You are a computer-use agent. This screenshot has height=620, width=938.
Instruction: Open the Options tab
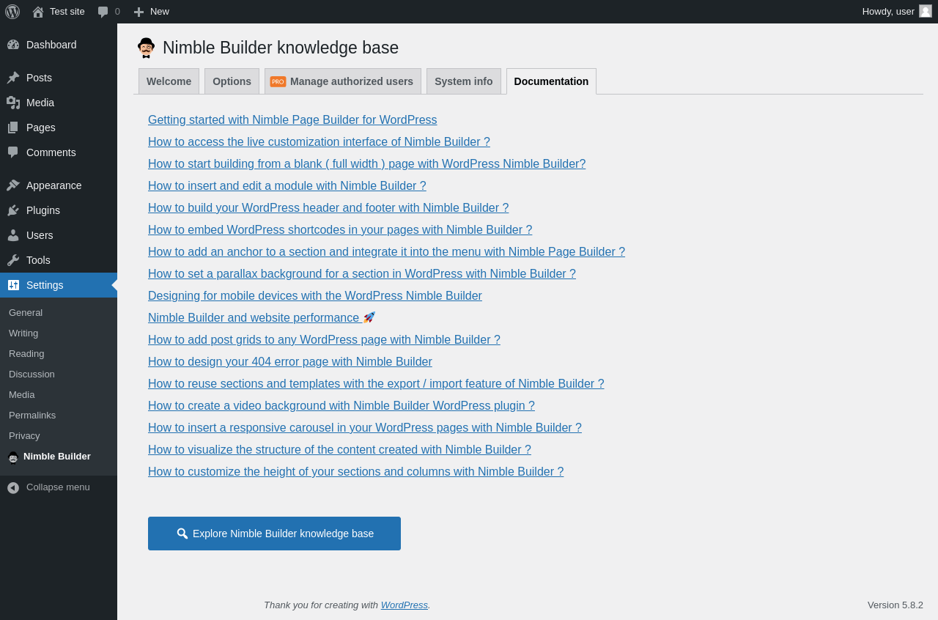pos(232,81)
